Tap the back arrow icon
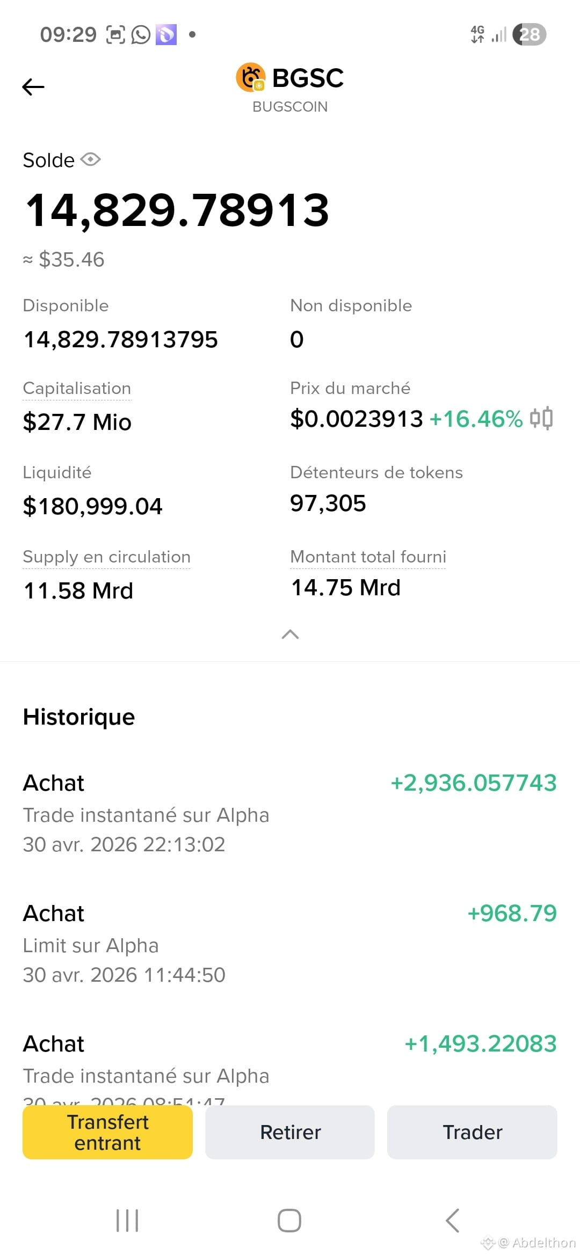 point(33,86)
